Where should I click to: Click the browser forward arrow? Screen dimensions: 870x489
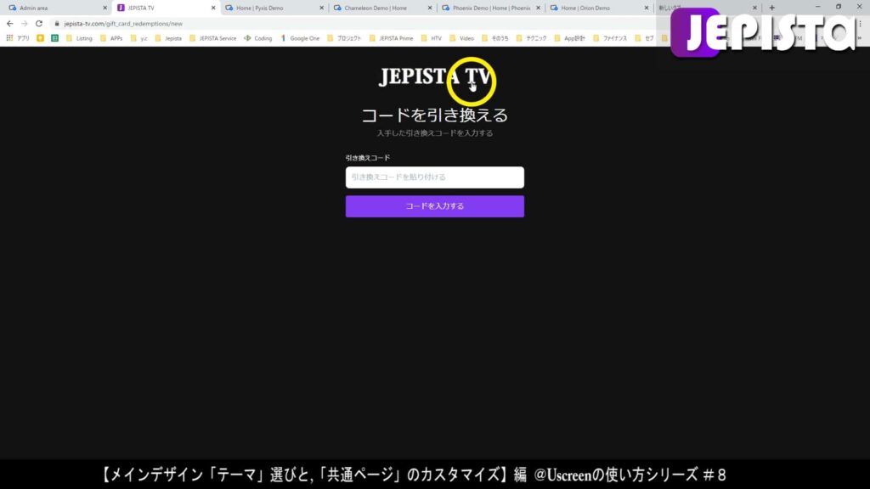coord(25,24)
